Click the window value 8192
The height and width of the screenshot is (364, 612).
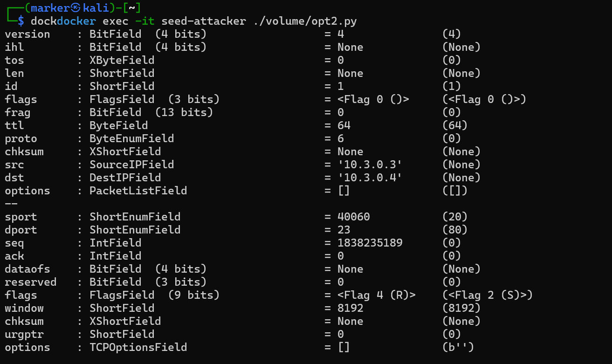pos(351,308)
